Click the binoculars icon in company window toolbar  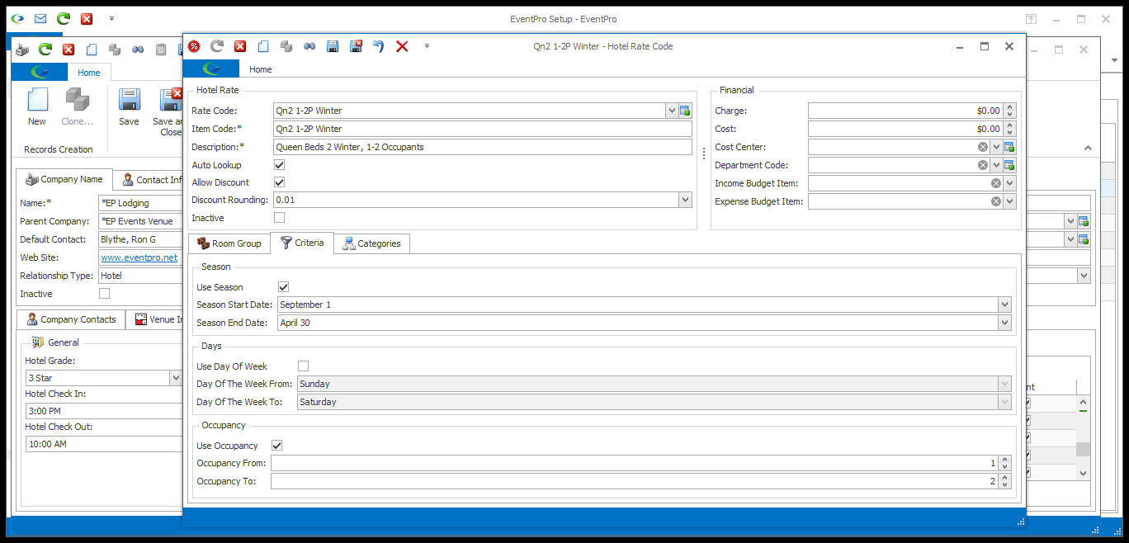[138, 50]
